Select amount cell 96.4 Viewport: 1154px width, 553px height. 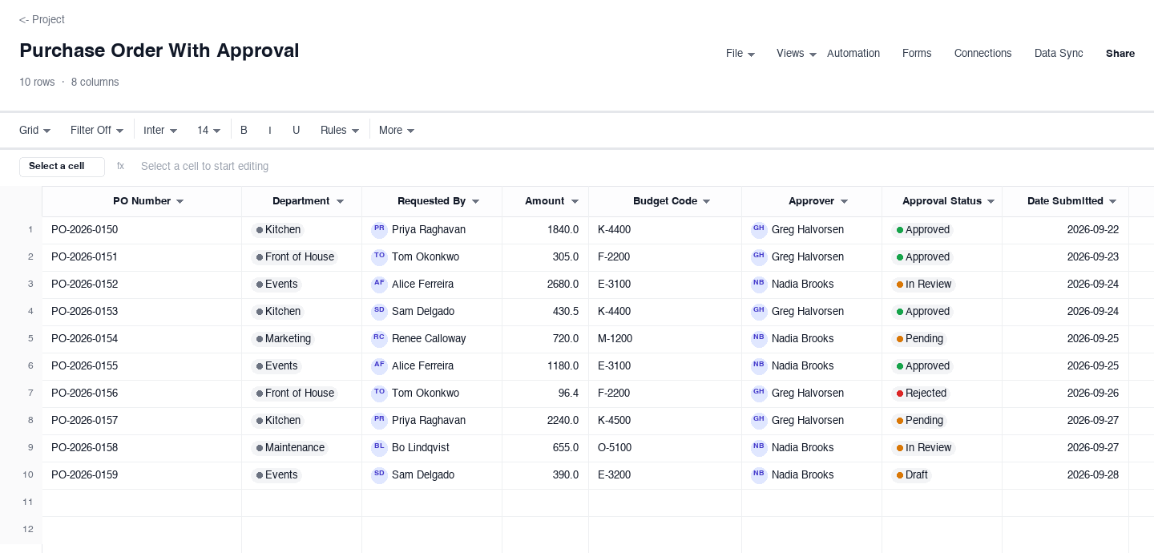(545, 393)
